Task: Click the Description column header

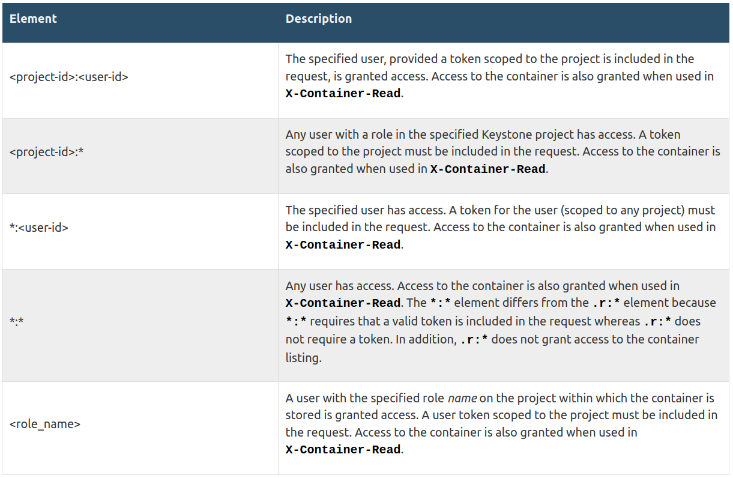Action: click(x=318, y=19)
